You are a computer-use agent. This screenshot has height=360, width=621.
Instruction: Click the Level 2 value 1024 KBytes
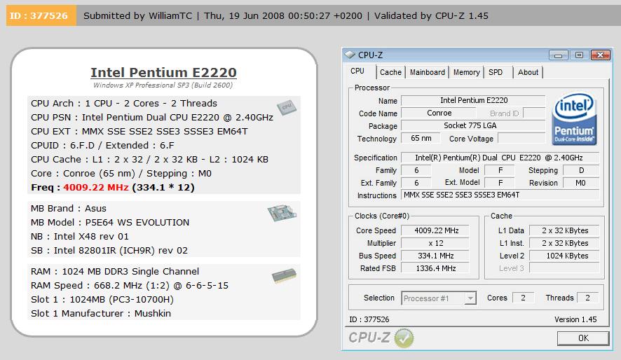point(564,256)
